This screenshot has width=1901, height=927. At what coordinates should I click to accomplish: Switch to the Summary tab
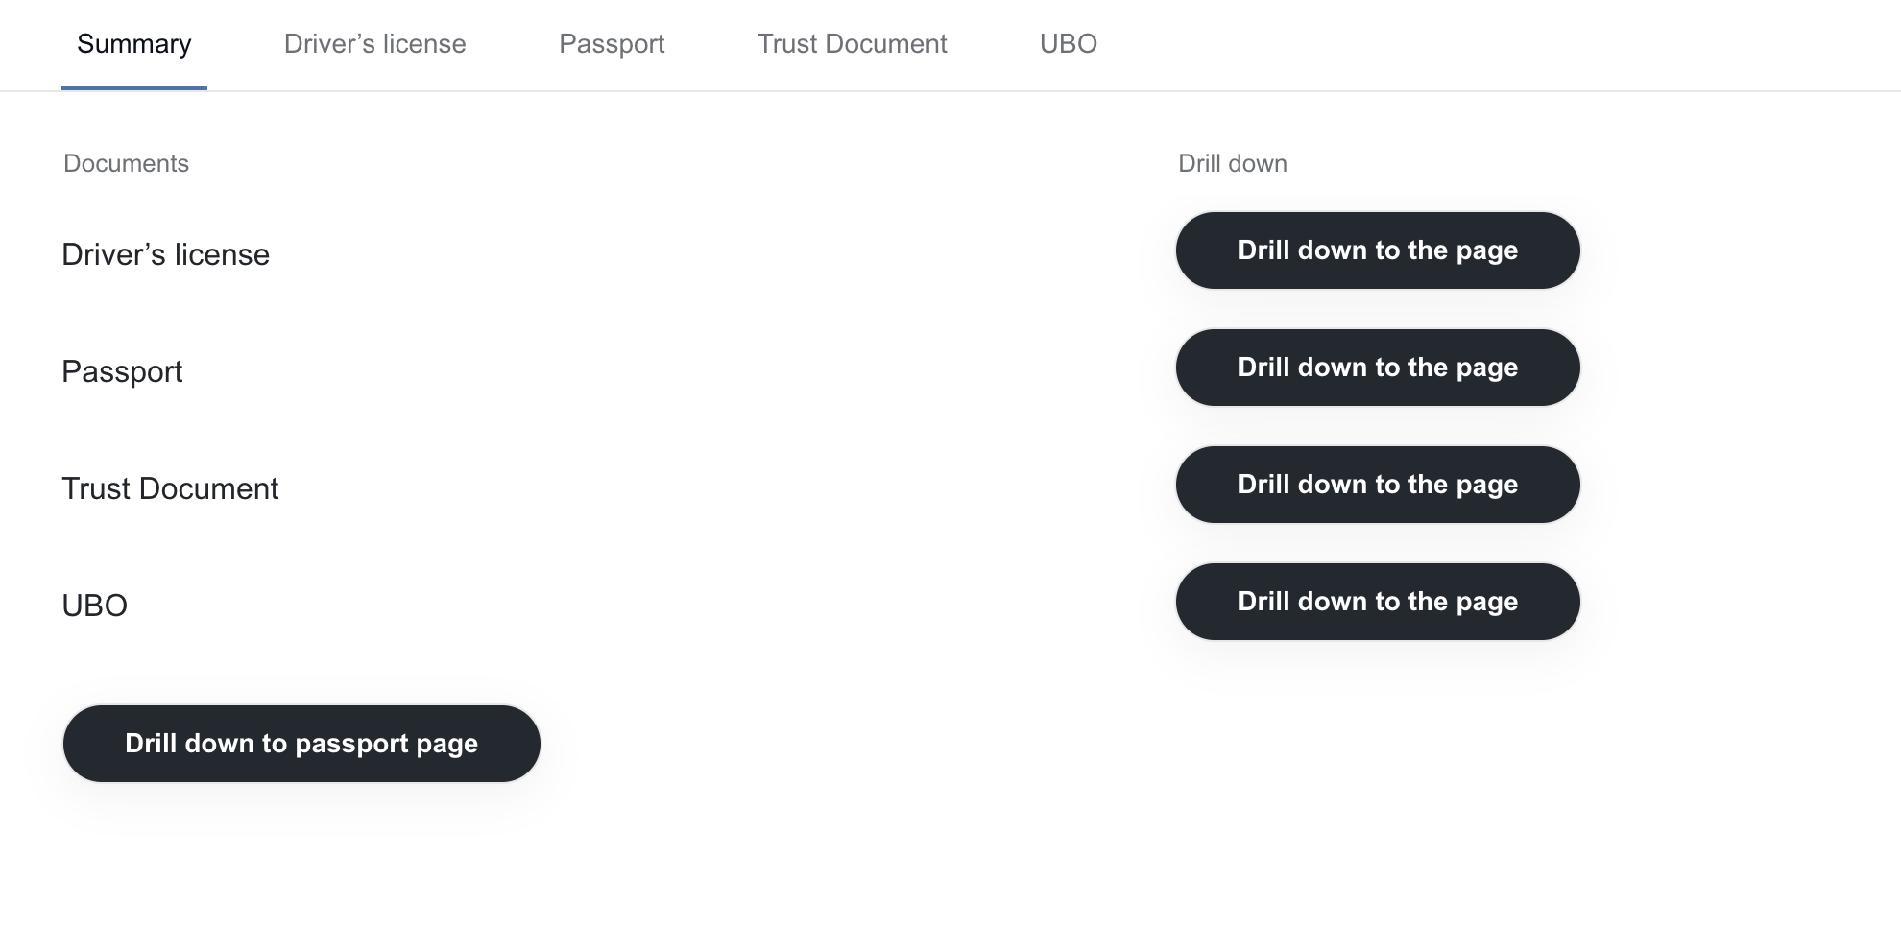134,44
